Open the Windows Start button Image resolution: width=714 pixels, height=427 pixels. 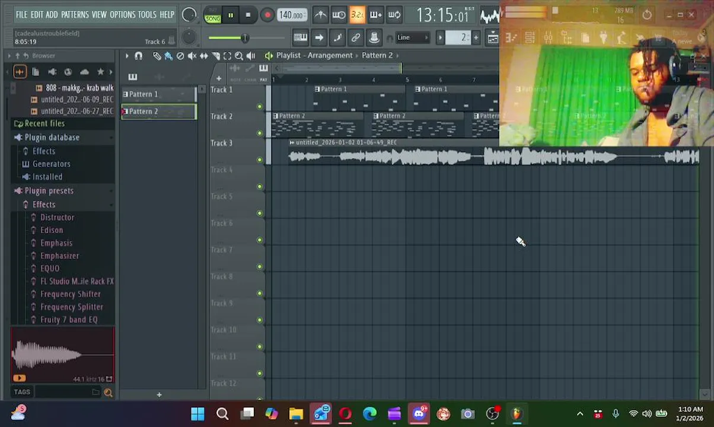(197, 414)
